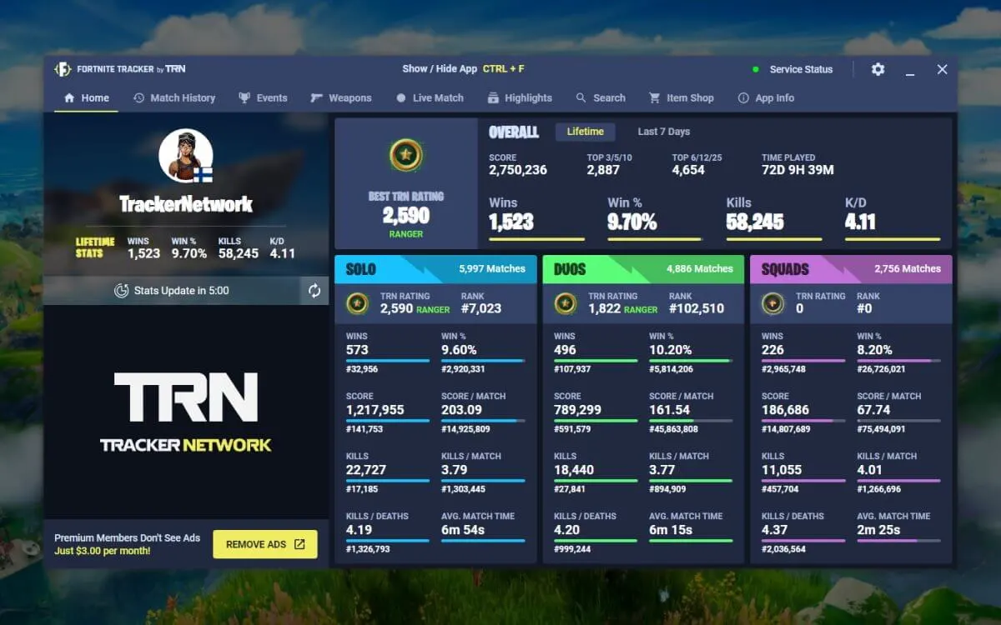This screenshot has width=1001, height=625.
Task: Click the stats refresh icon
Action: coord(314,291)
